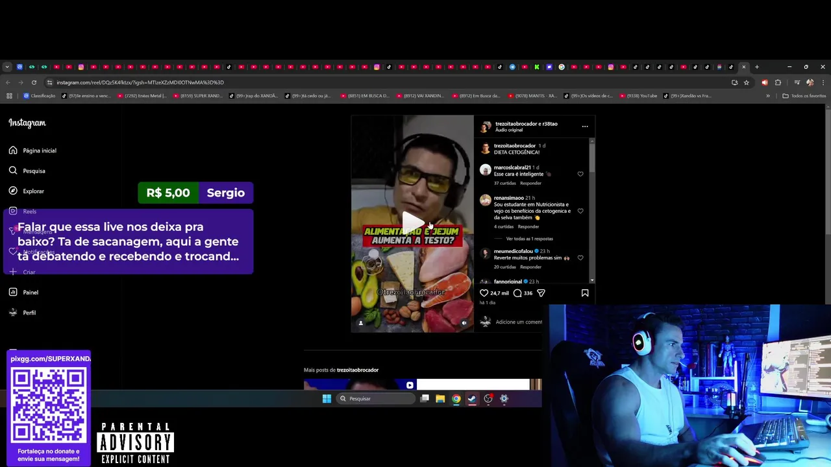Open 'EM BUSCA D...' bookmark

pyautogui.click(x=365, y=96)
